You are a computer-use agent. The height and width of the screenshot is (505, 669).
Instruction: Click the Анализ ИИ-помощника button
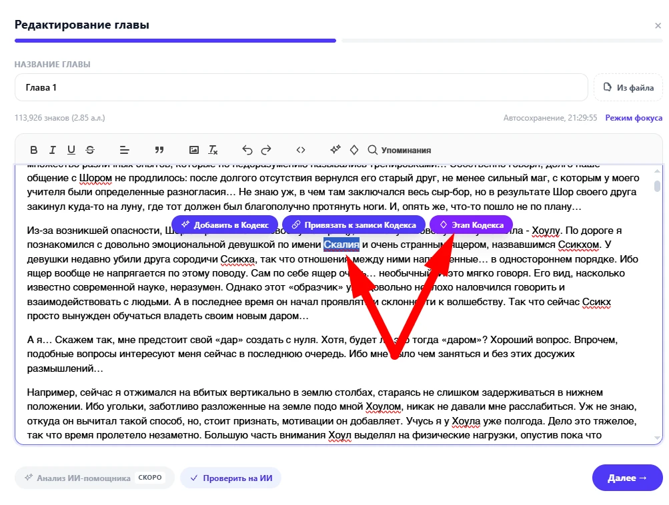tap(95, 478)
